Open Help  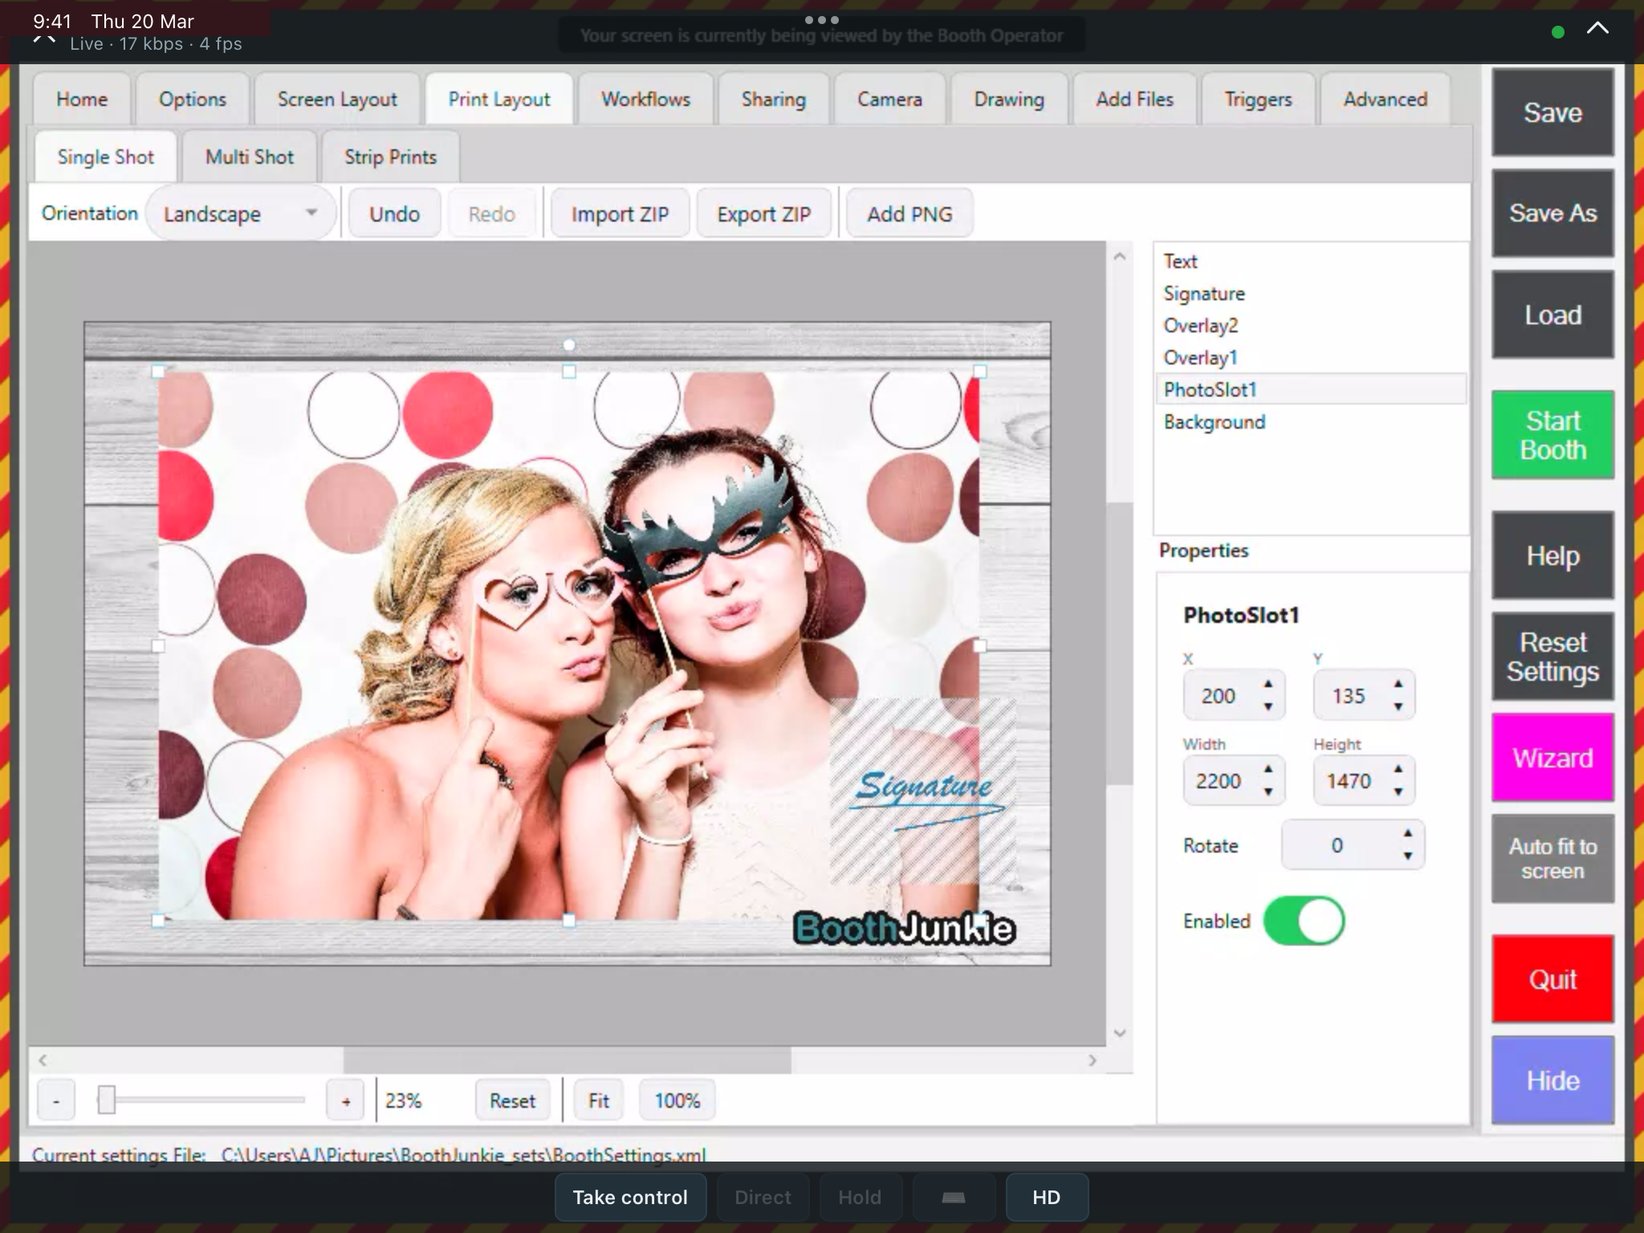pyautogui.click(x=1552, y=555)
